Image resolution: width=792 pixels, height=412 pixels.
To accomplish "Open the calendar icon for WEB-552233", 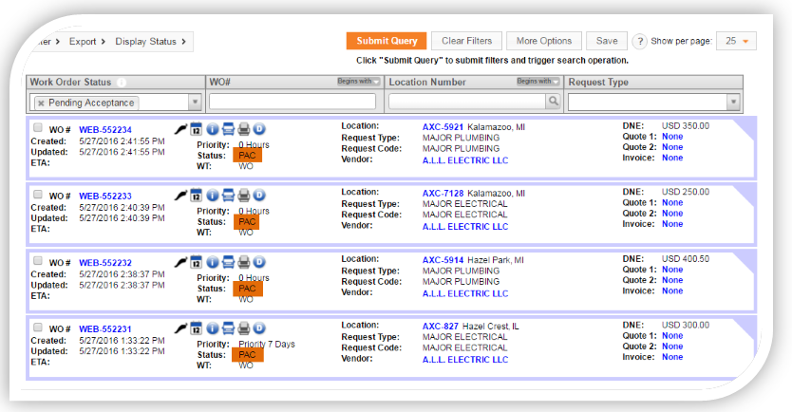I will [x=197, y=196].
